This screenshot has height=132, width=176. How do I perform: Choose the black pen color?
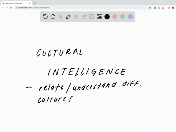tap(107, 16)
